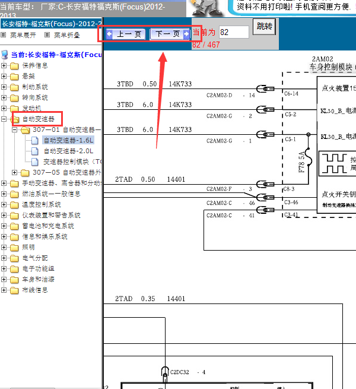Go to next page with 下一页 button
This screenshot has height=389, width=356.
coord(170,34)
